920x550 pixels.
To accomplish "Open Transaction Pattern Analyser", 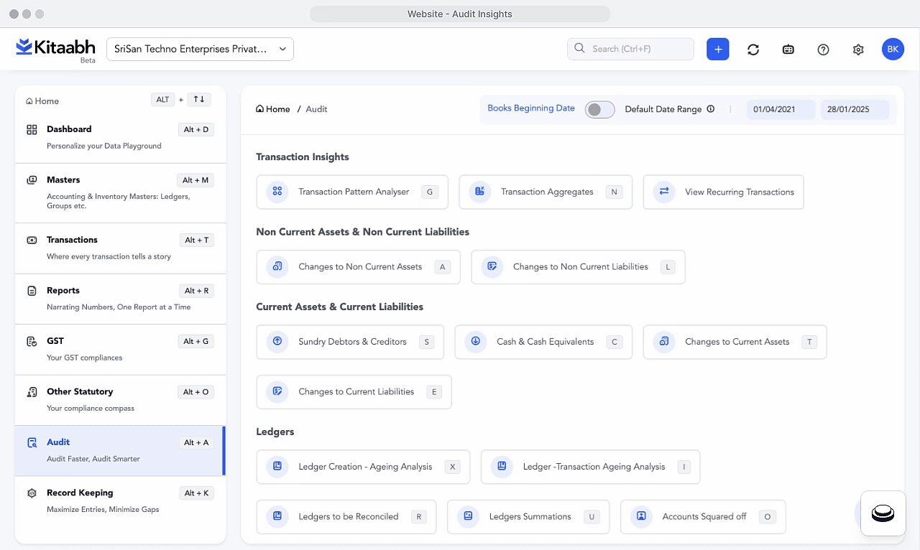I will pos(352,192).
